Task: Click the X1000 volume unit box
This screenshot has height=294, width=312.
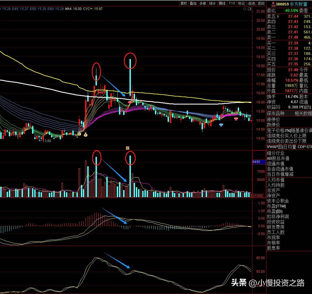Action: [x=258, y=196]
